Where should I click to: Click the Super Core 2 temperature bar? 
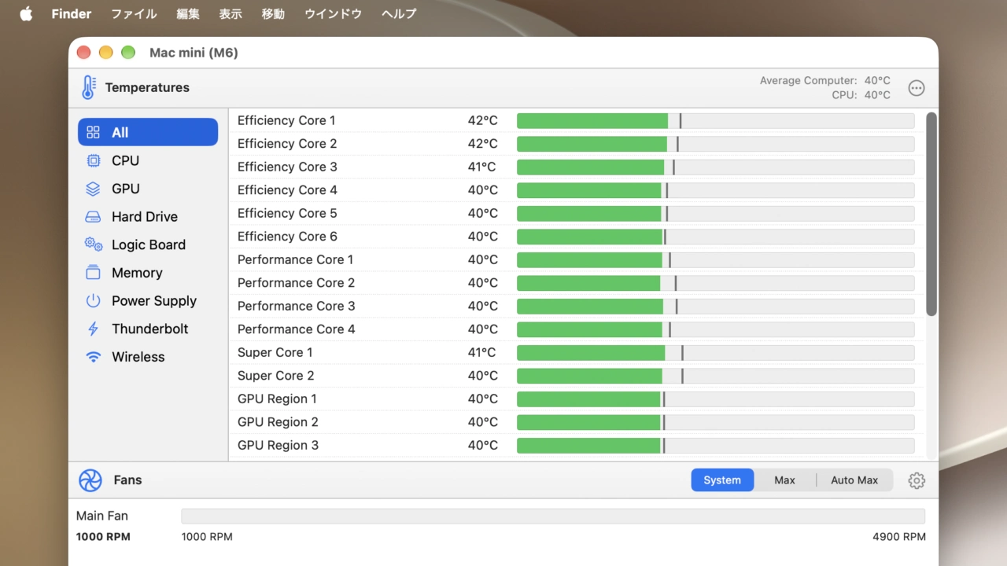click(716, 376)
